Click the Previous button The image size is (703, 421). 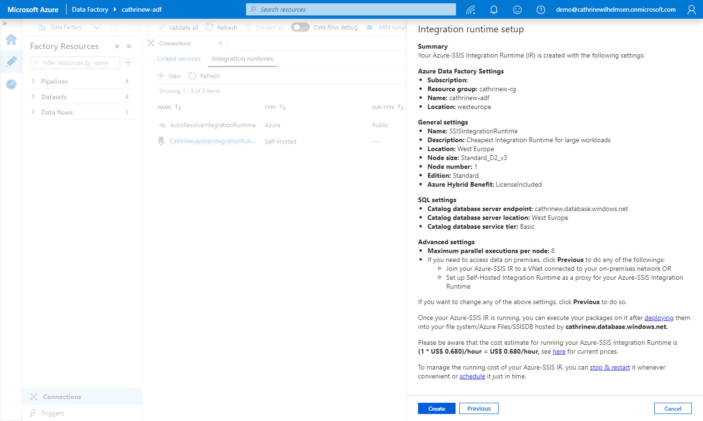click(479, 408)
